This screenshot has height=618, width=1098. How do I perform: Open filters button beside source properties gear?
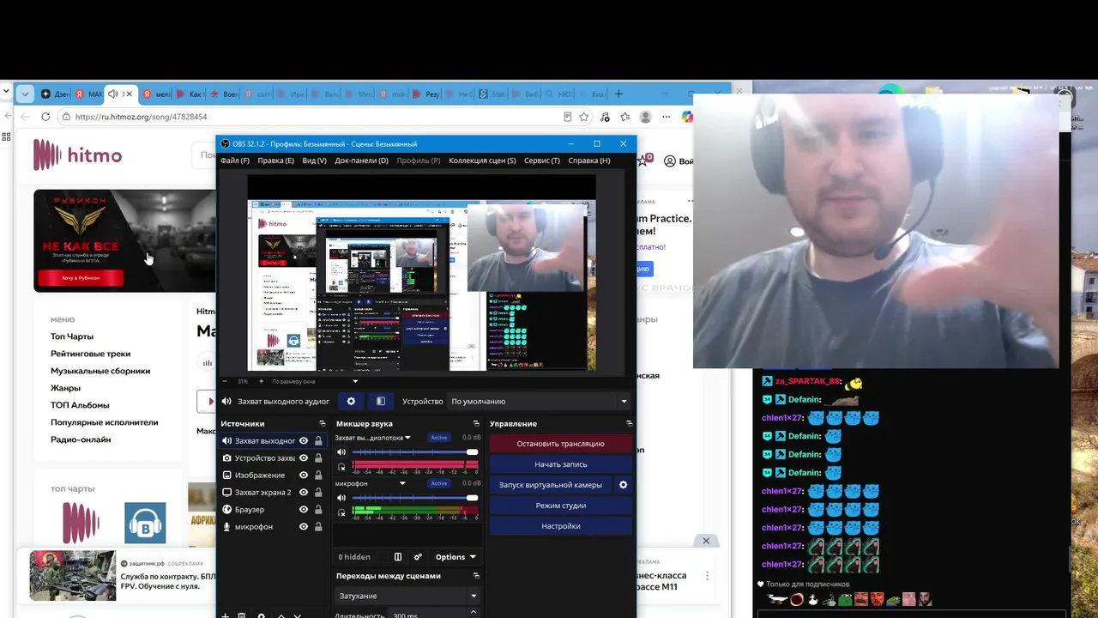coord(381,401)
